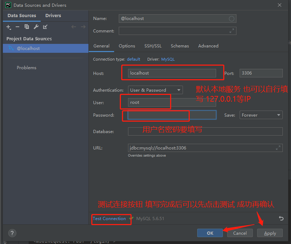Open the Options tab
291x244 pixels.
point(127,46)
